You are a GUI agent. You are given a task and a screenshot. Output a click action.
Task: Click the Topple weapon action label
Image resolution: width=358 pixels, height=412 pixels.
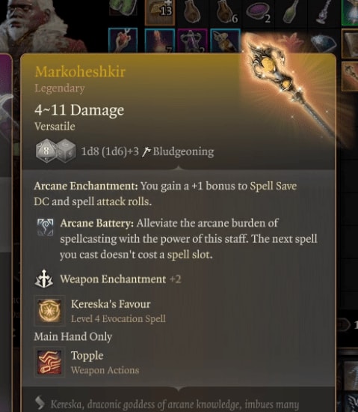click(87, 356)
